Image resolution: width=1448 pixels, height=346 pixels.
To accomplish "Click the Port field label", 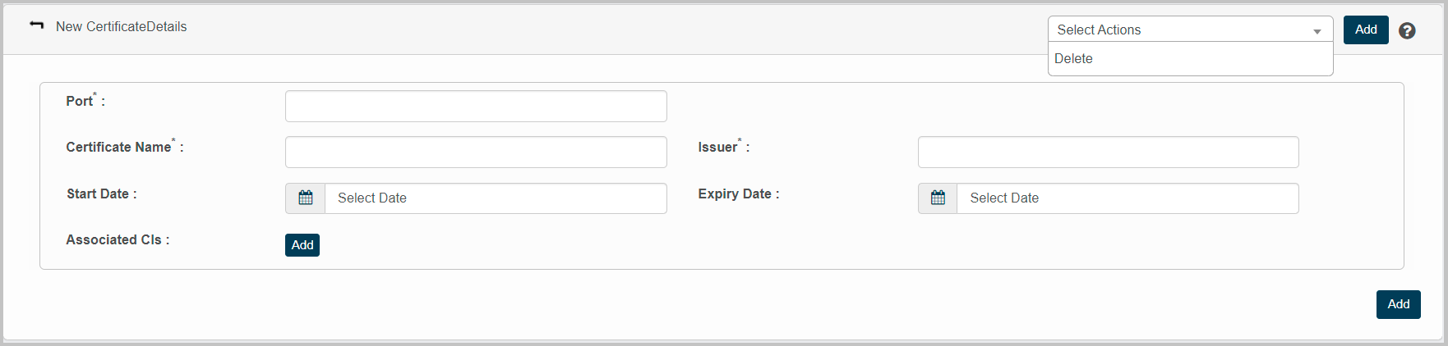I will pos(80,102).
